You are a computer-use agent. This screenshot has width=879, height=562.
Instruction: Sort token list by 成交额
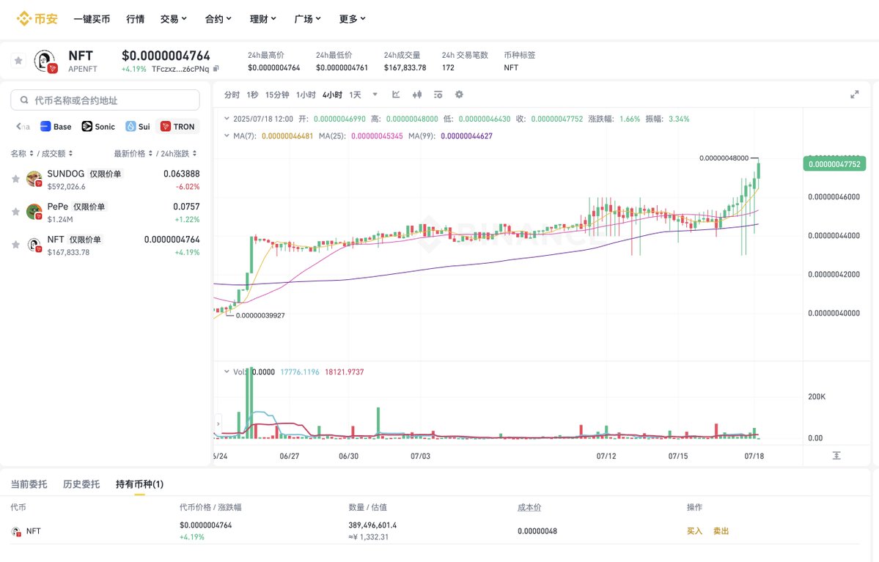[57, 154]
